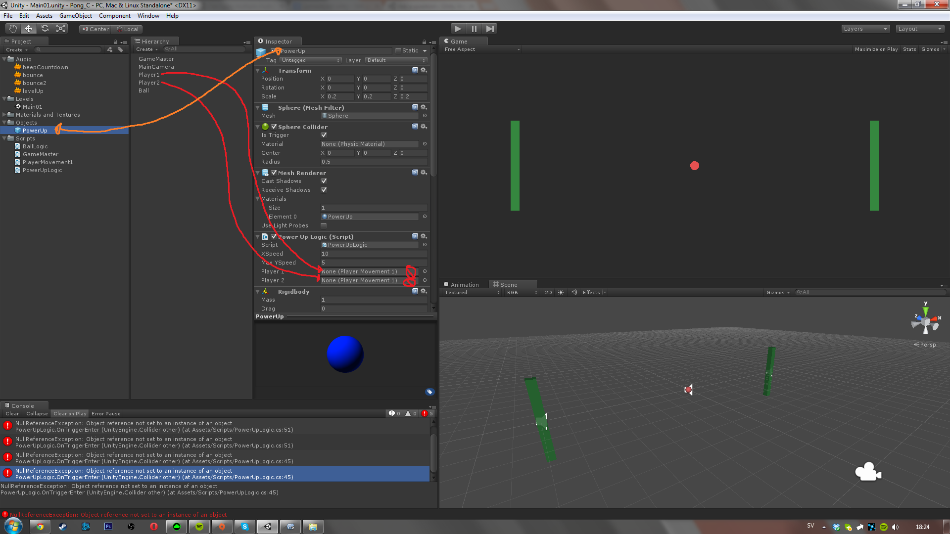This screenshot has width=950, height=534.
Task: Open Rigidbody component gear settings
Action: [x=424, y=291]
